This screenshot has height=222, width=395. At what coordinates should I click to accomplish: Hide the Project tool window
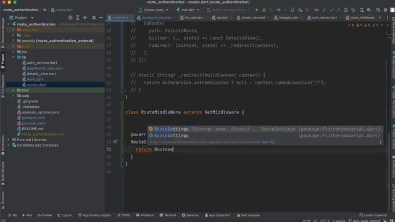(101, 18)
